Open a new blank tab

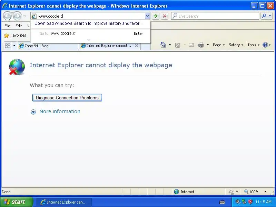pos(145,46)
